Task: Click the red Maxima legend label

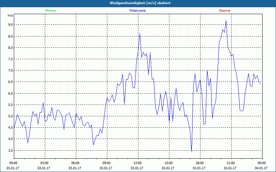Action: [x=225, y=11]
